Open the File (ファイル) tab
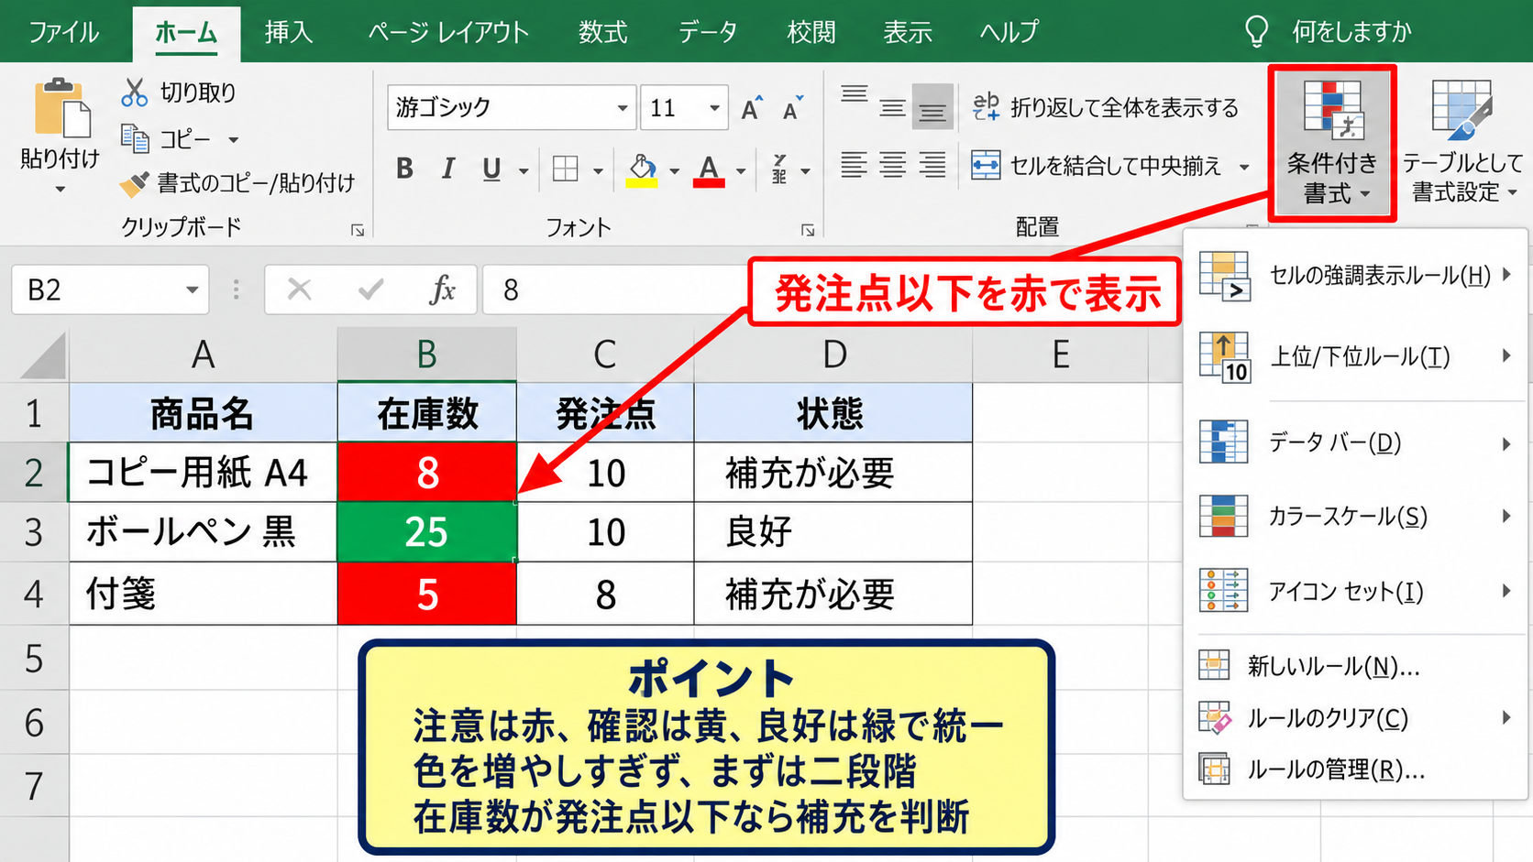Screen dimensions: 1533x862 [64, 32]
